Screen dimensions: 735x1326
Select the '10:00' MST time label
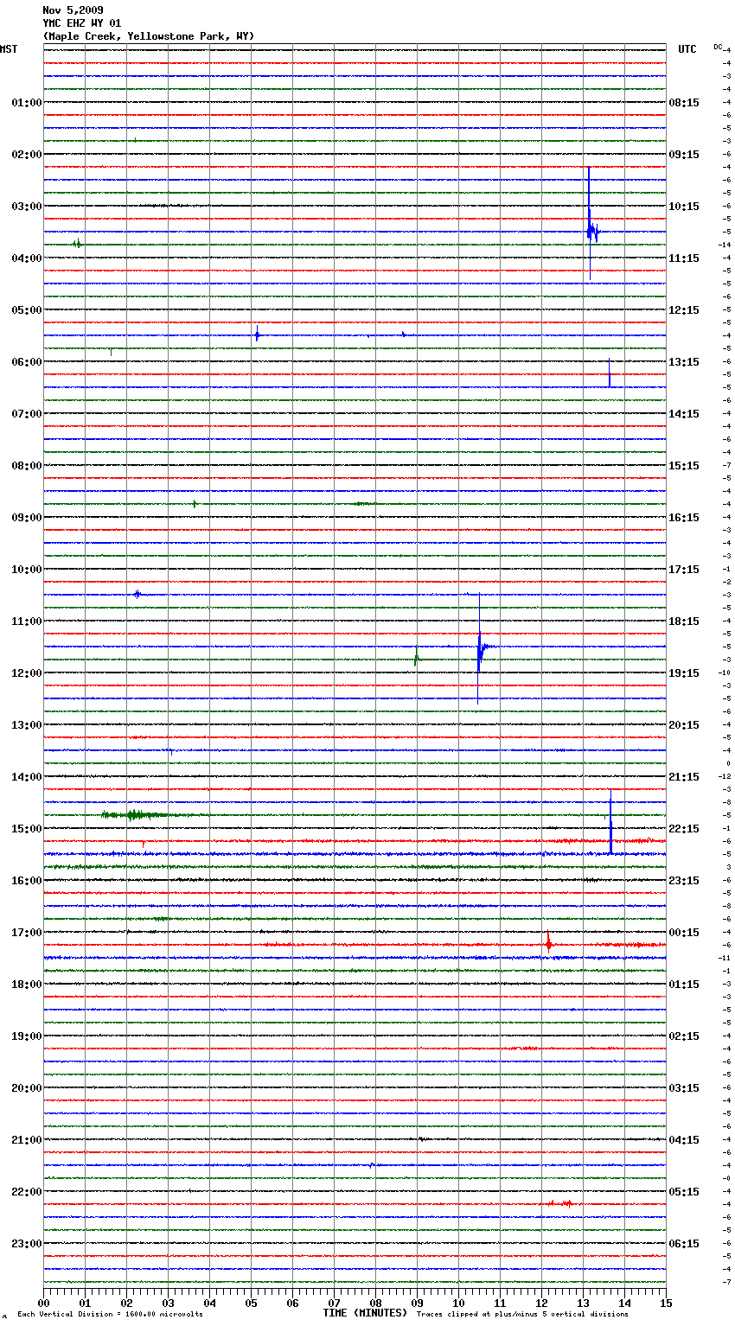(27, 570)
